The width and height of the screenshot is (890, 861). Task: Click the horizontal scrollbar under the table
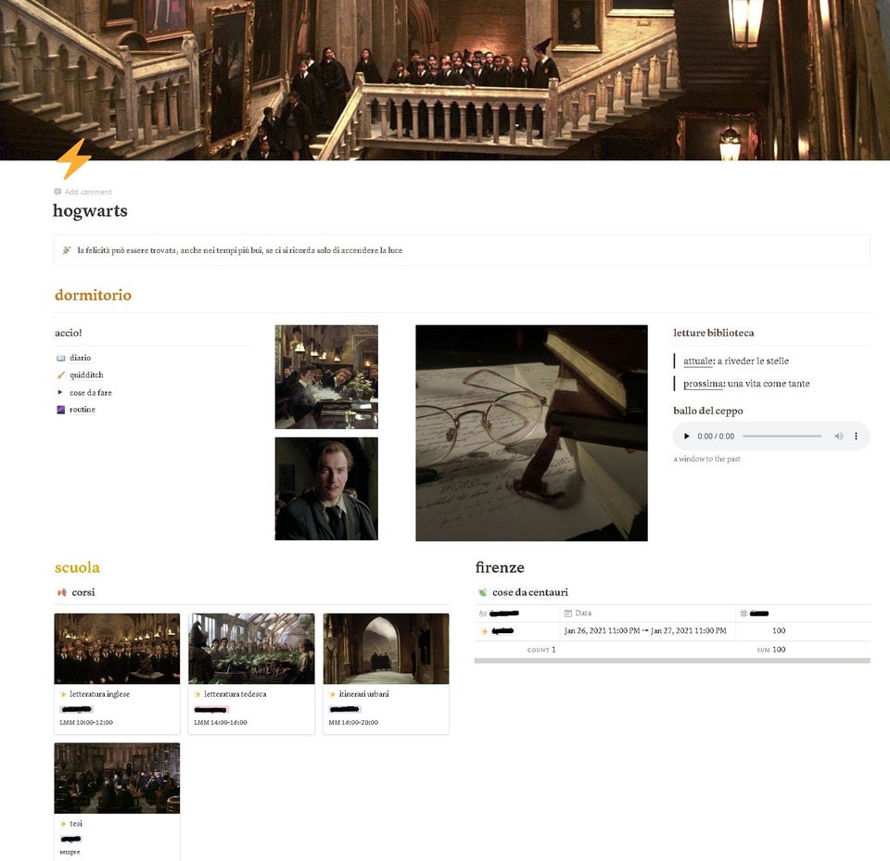click(x=672, y=661)
